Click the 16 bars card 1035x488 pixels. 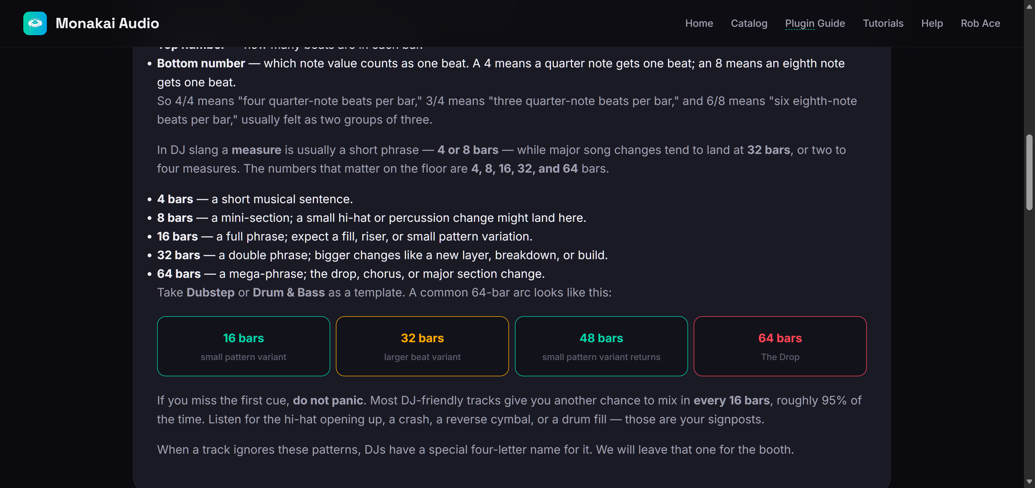coord(243,346)
